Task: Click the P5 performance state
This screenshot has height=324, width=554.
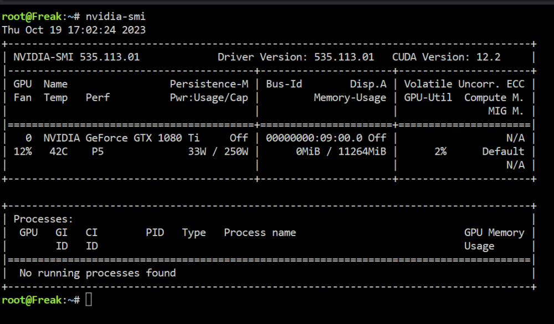Action: (x=98, y=151)
